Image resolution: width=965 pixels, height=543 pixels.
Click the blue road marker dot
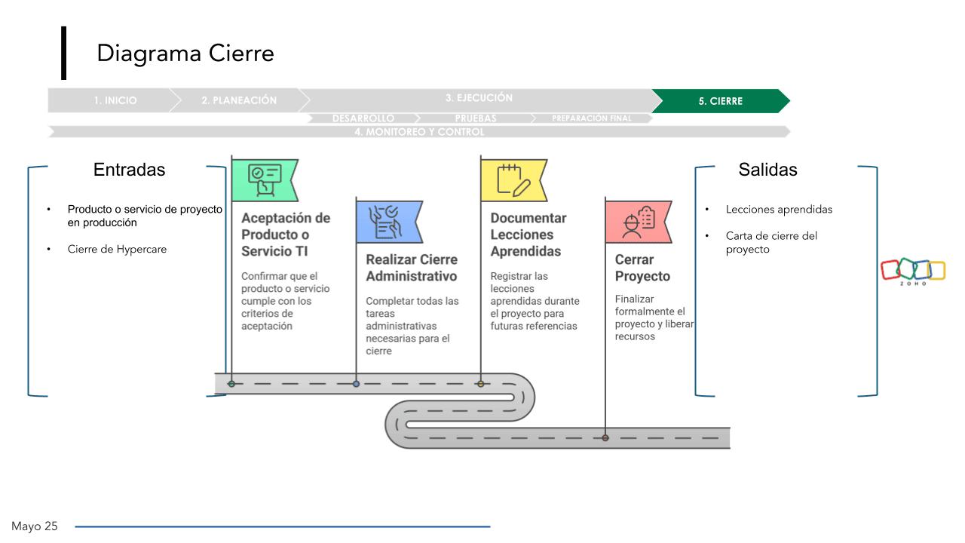[x=356, y=384]
